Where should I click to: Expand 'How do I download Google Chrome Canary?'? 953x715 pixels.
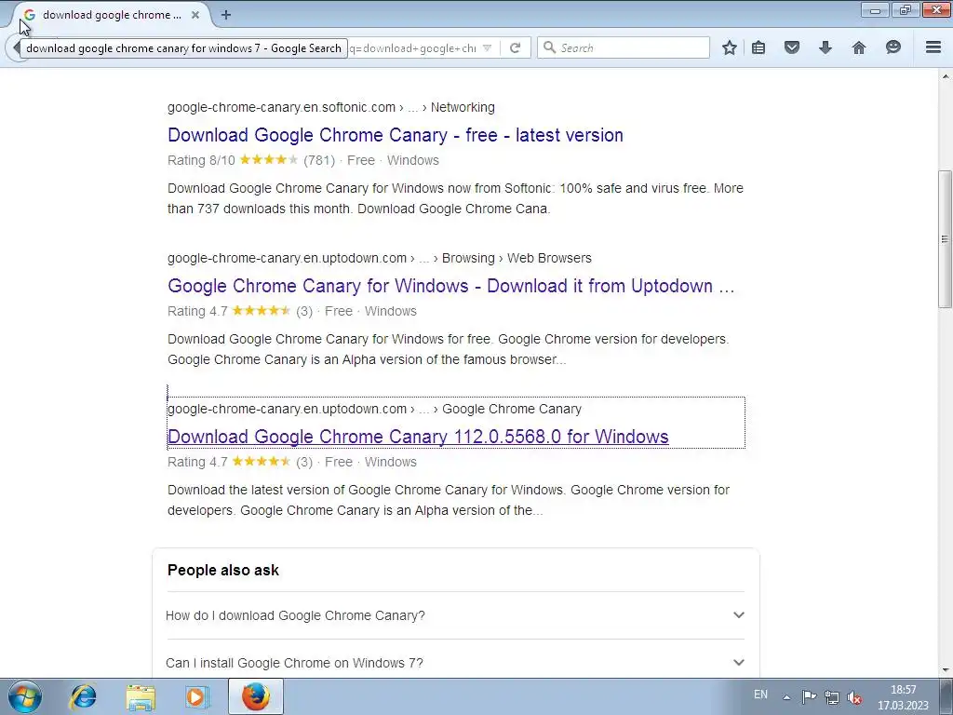455,615
